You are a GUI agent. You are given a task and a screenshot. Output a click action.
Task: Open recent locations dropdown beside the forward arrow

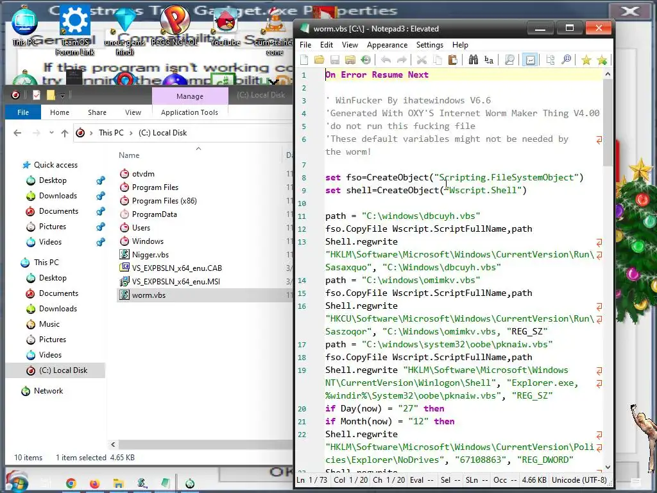[x=51, y=133]
